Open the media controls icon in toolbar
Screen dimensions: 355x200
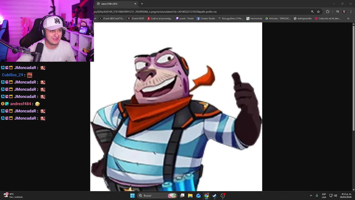click(338, 12)
